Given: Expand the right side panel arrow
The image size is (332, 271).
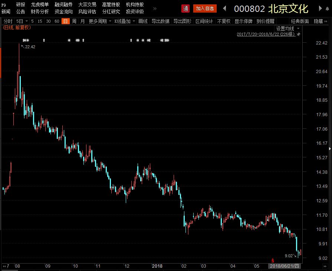Looking at the screenshot, I should [330, 149].
